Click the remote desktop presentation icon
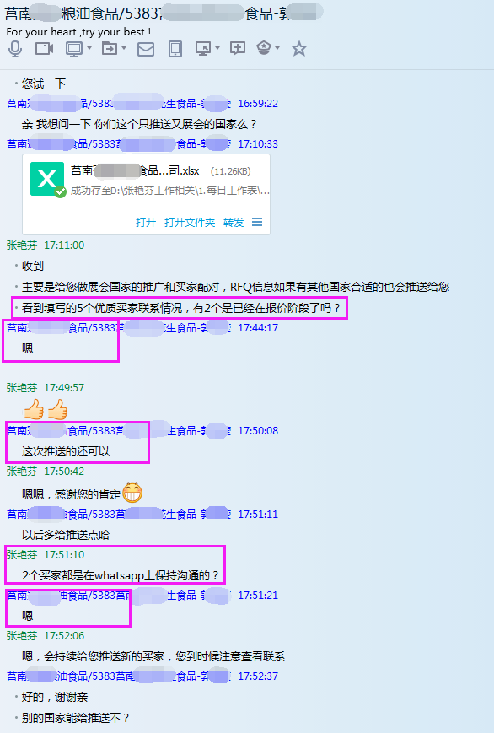 203,49
